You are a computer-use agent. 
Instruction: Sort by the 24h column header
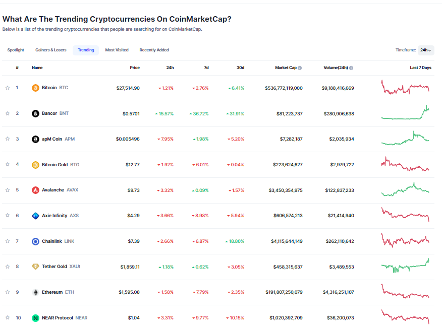(x=170, y=68)
